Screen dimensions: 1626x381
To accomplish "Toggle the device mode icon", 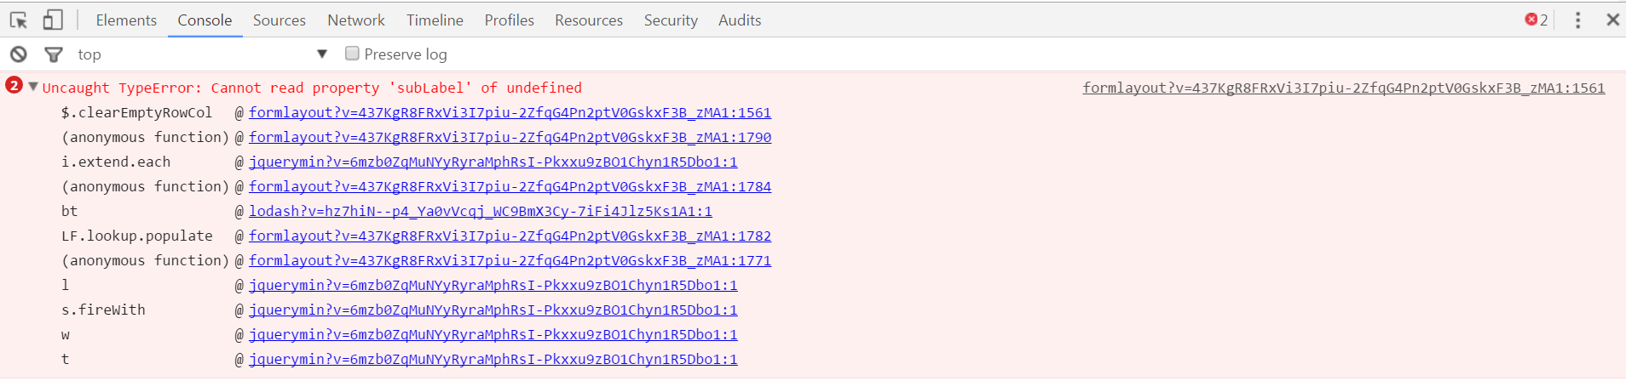I will coord(53,20).
